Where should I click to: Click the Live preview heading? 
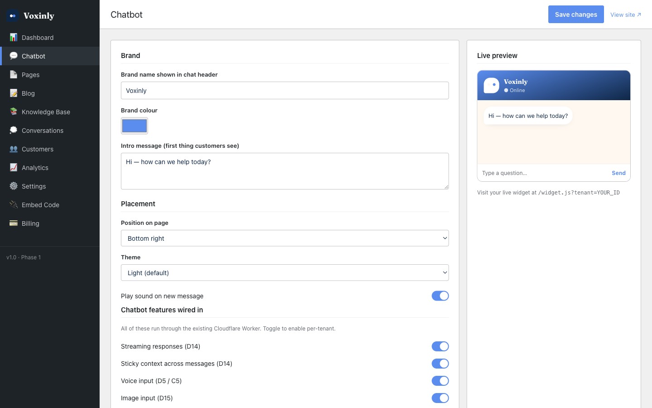(497, 56)
